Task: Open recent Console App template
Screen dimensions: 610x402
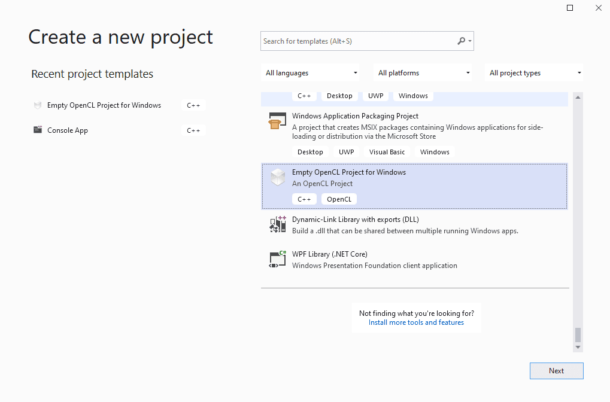Action: [67, 130]
